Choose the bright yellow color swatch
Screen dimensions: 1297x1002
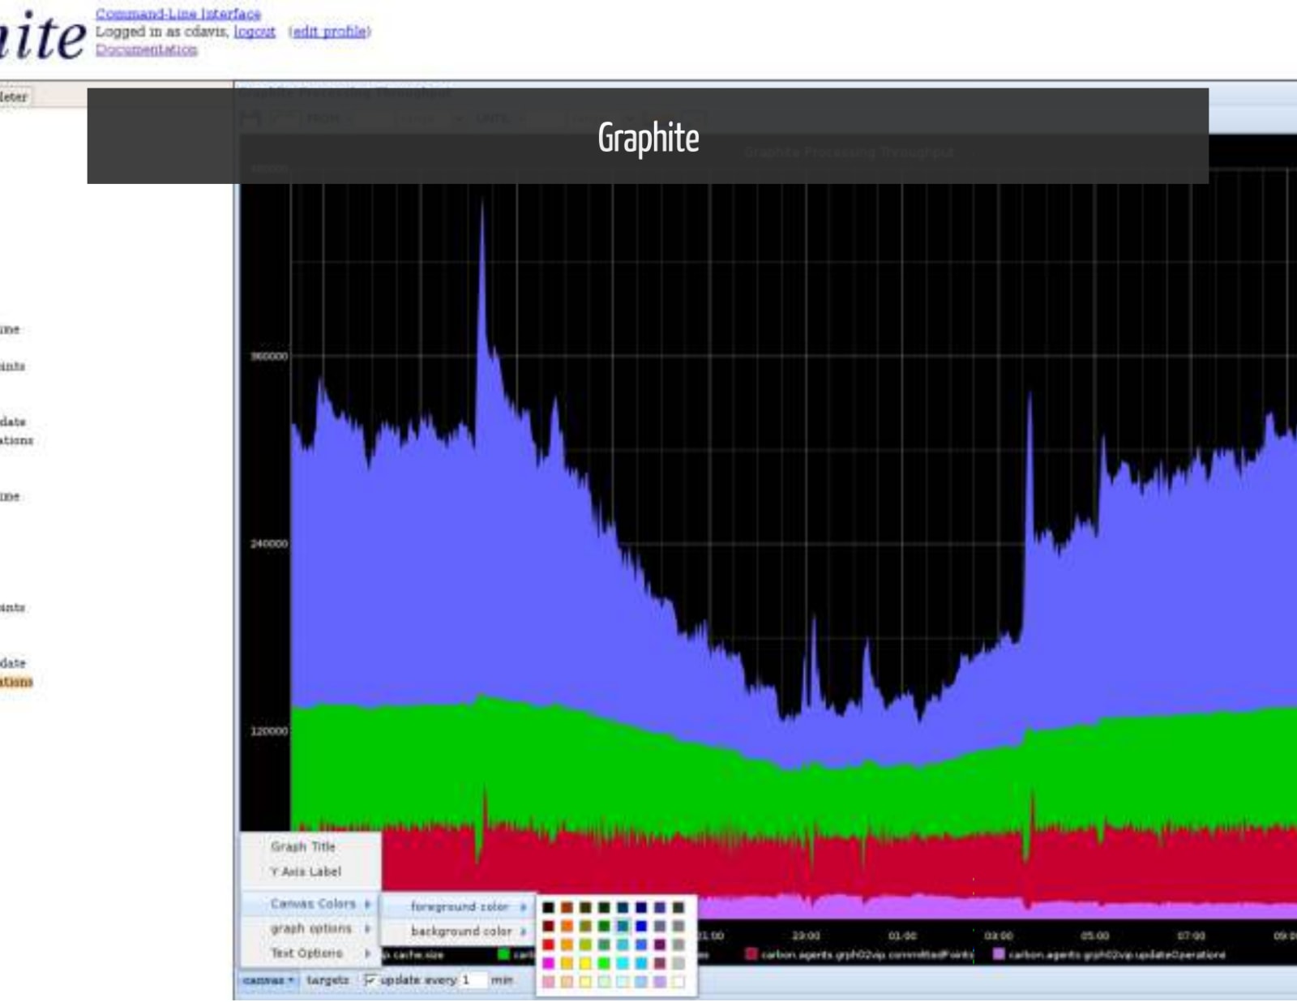pos(585,963)
